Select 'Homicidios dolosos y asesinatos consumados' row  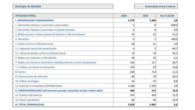click(x=95, y=25)
